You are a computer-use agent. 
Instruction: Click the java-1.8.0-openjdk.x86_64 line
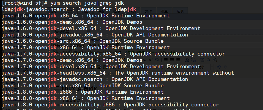point(86,98)
